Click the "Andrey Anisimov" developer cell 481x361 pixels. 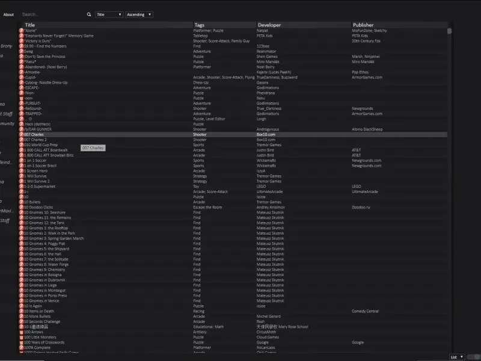[x=271, y=207]
